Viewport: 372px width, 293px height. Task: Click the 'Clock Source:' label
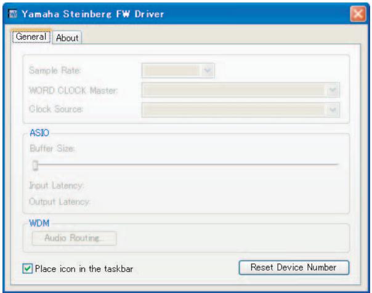[56, 109]
